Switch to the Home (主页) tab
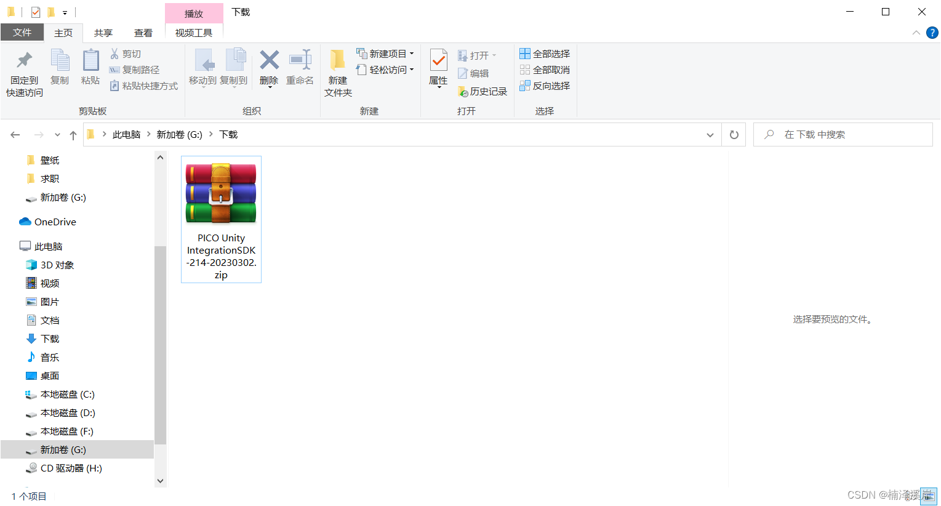This screenshot has width=941, height=506. (63, 33)
